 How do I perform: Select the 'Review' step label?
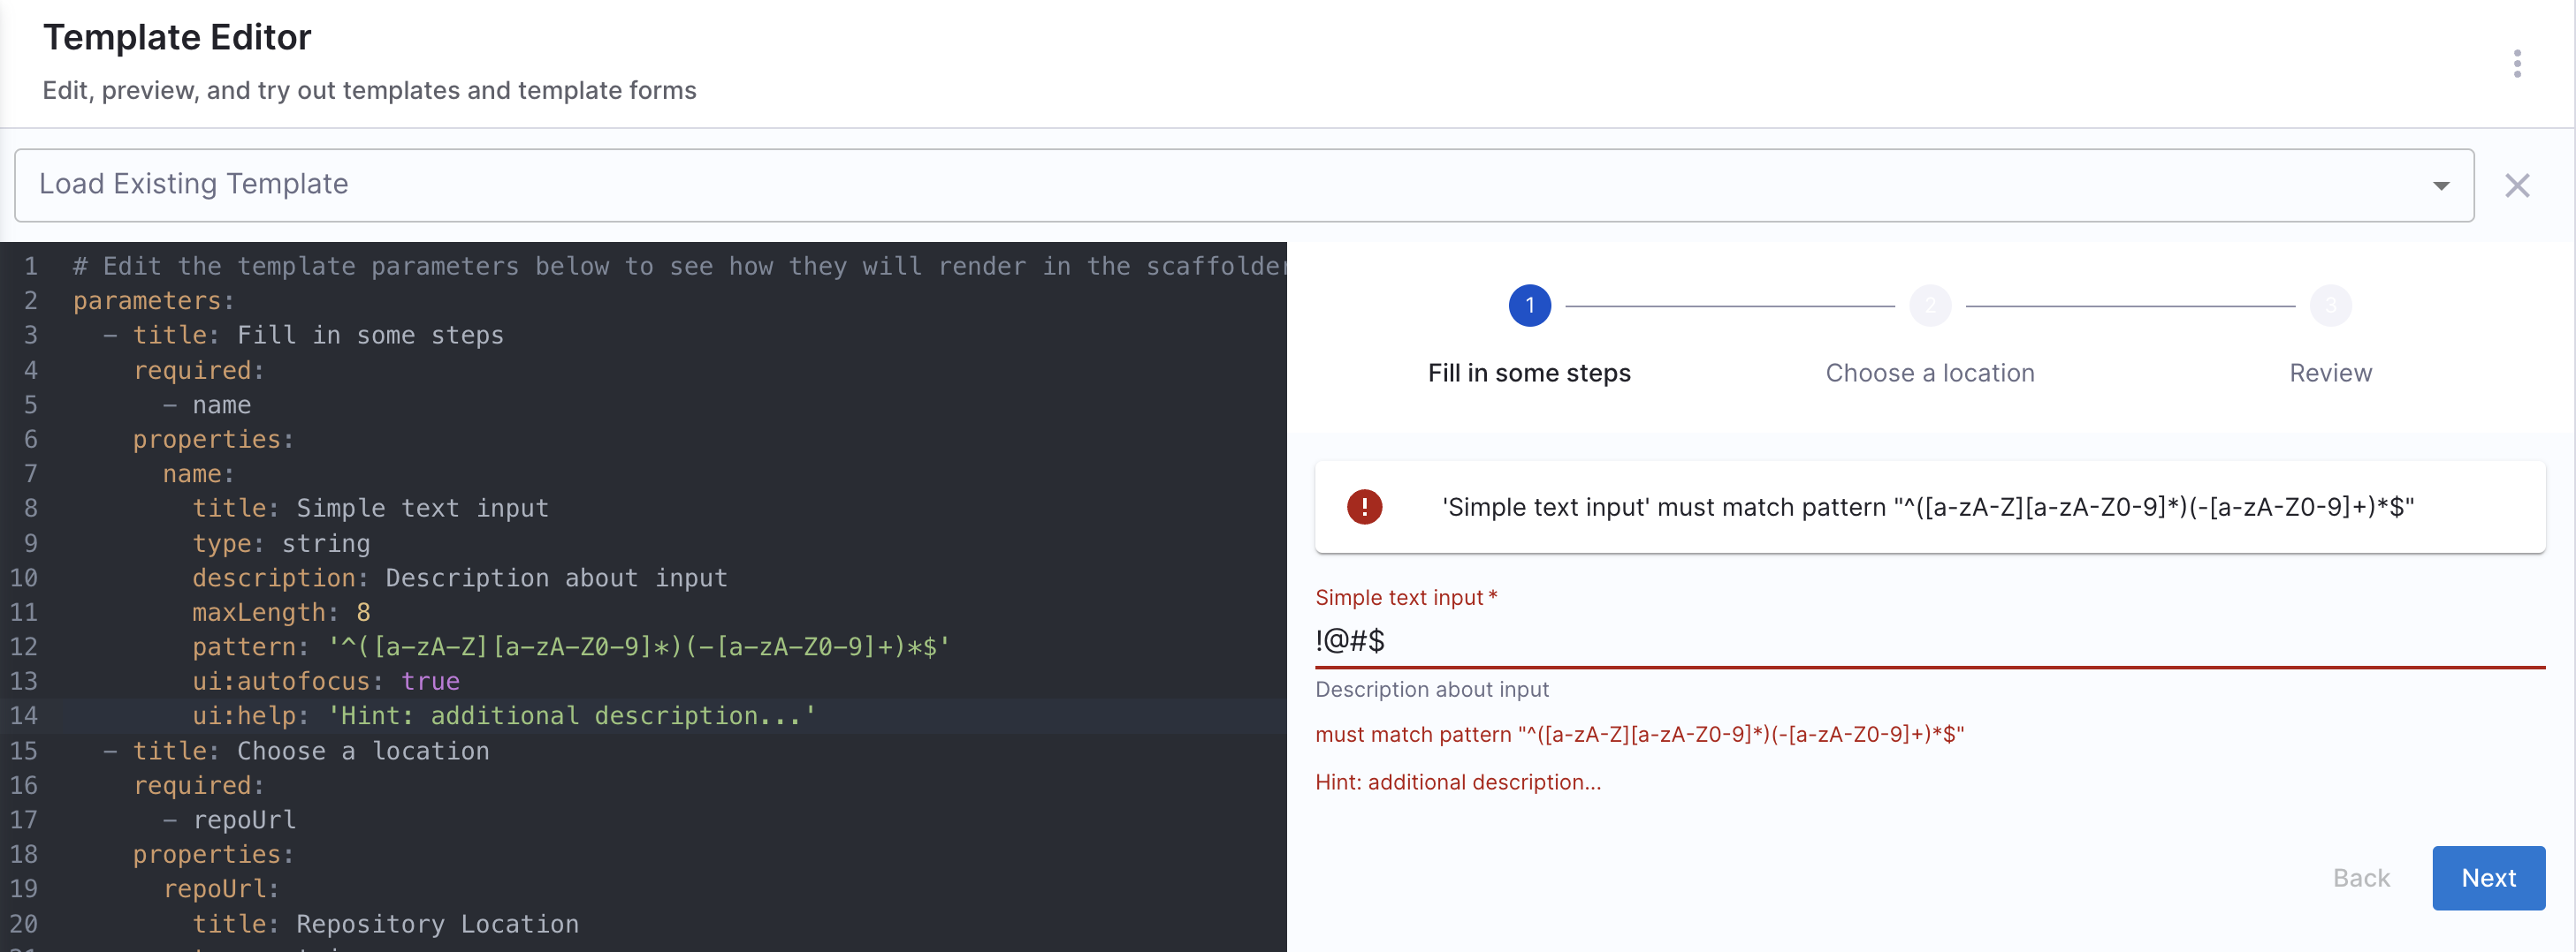tap(2329, 374)
